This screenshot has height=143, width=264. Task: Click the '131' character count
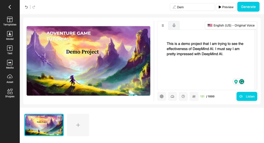202,97
